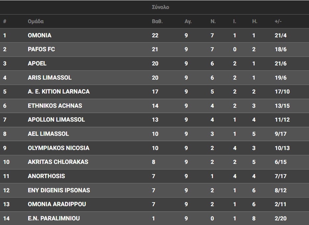Click the AEL LIMASSOL entry
The width and height of the screenshot is (309, 225).
48,134
